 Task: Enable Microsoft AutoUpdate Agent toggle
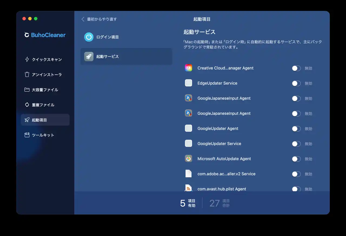point(296,159)
